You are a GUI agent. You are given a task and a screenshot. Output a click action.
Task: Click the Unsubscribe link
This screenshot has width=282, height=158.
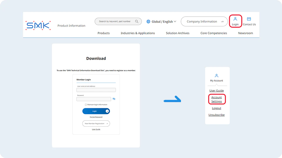[x=216, y=115]
